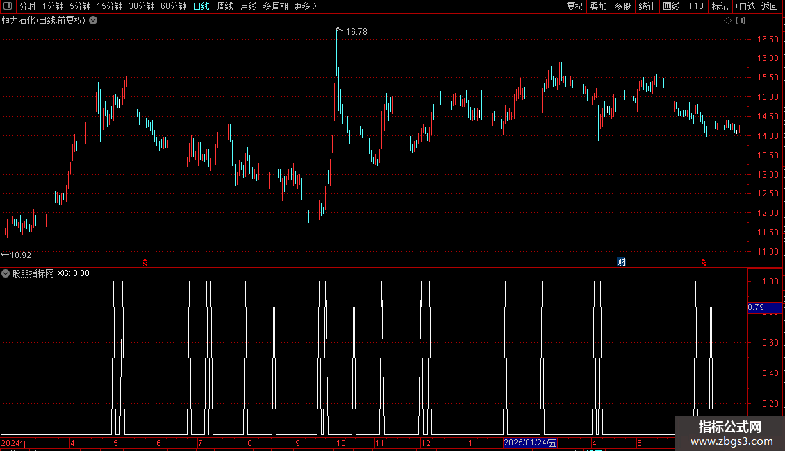Click the 恒力石化(日线.前复权) title text

tap(44, 21)
